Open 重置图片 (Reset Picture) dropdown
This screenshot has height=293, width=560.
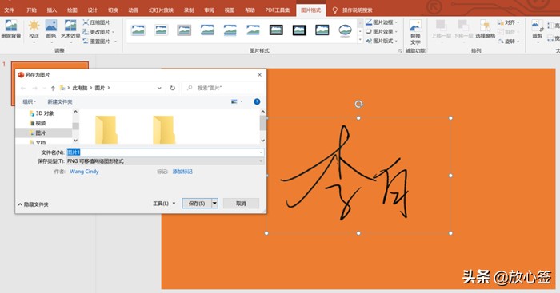coord(100,42)
